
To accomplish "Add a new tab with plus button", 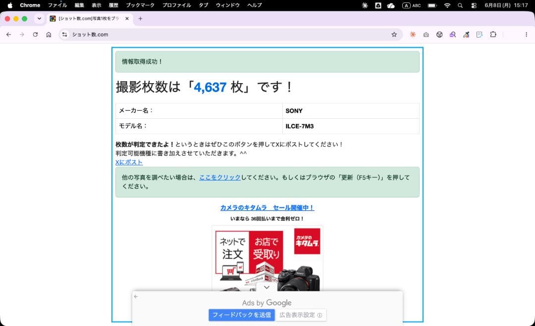I will (x=140, y=19).
